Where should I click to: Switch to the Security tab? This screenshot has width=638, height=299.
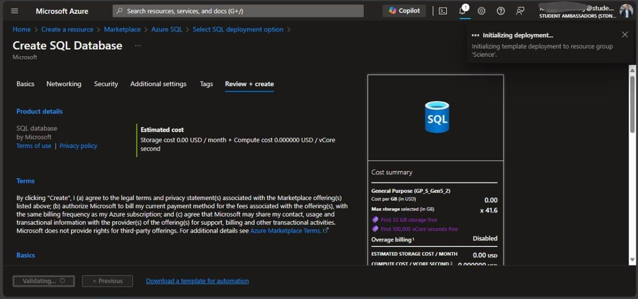point(106,84)
